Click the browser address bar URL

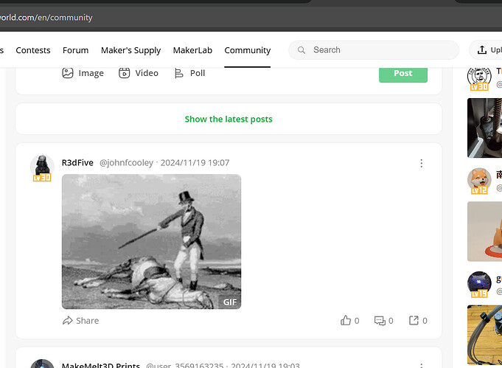tap(46, 17)
